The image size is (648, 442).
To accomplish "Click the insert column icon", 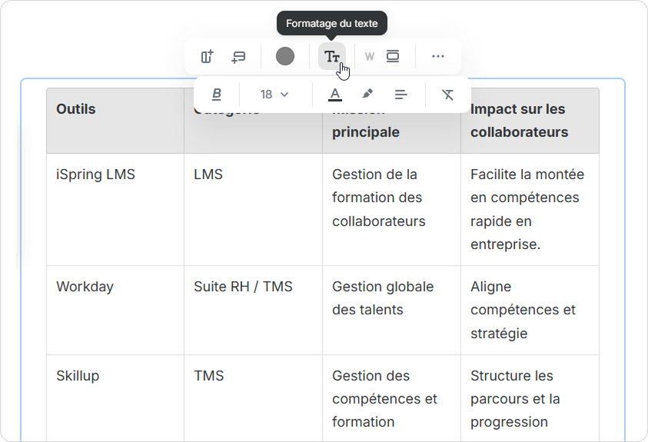I will (x=207, y=56).
